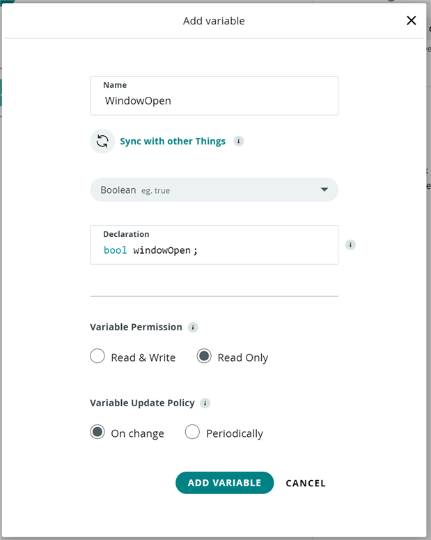Screen dimensions: 431x540
Task: Click the ADD VARIABLE button
Action: click(224, 483)
